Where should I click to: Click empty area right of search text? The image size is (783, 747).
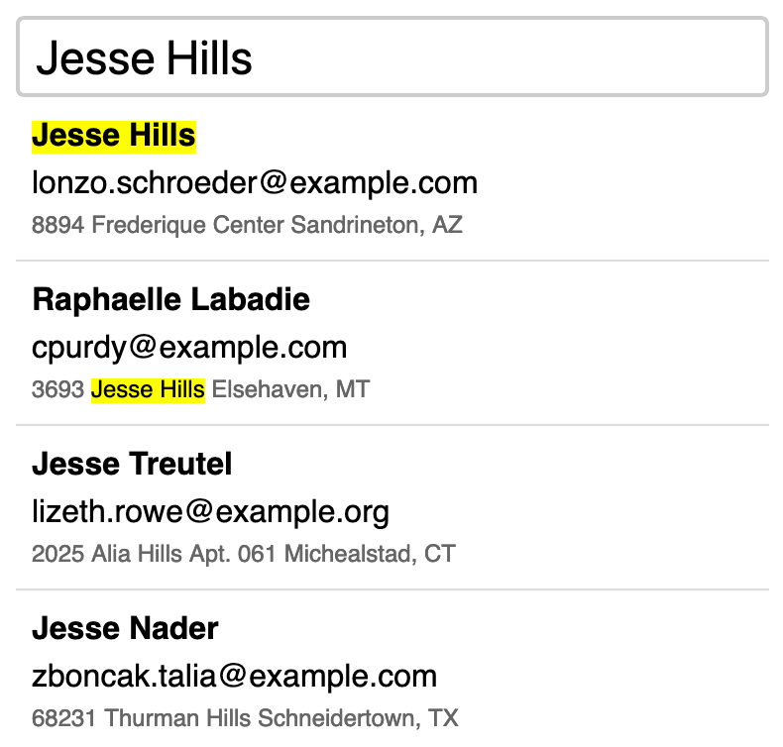(x=509, y=56)
